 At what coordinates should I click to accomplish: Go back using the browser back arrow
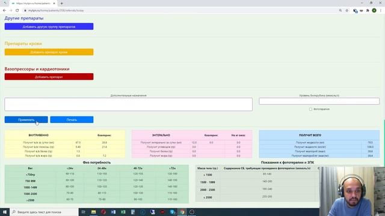(x=4, y=11)
